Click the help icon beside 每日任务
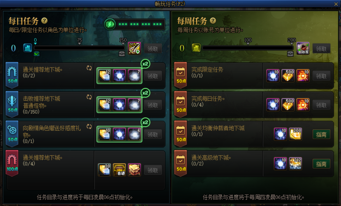The height and width of the screenshot is (206, 341). click(44, 21)
